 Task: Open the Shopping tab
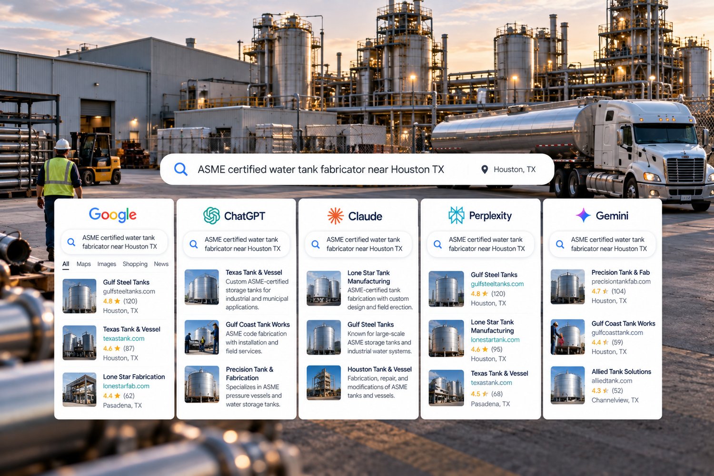(135, 264)
